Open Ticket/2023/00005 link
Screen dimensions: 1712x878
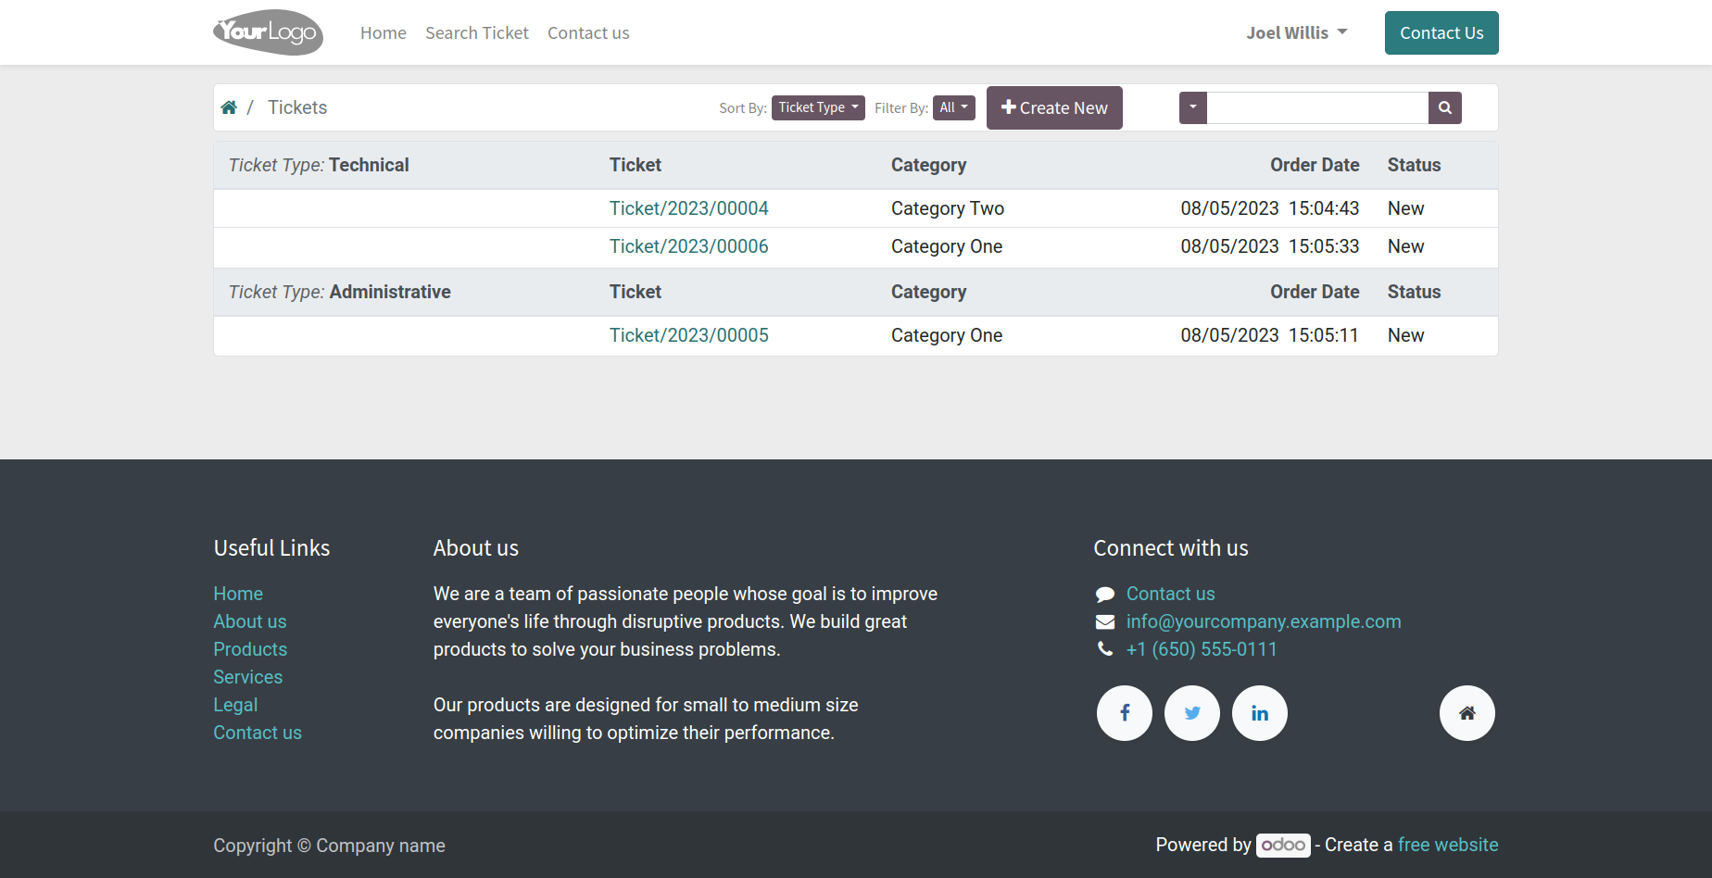(x=689, y=335)
